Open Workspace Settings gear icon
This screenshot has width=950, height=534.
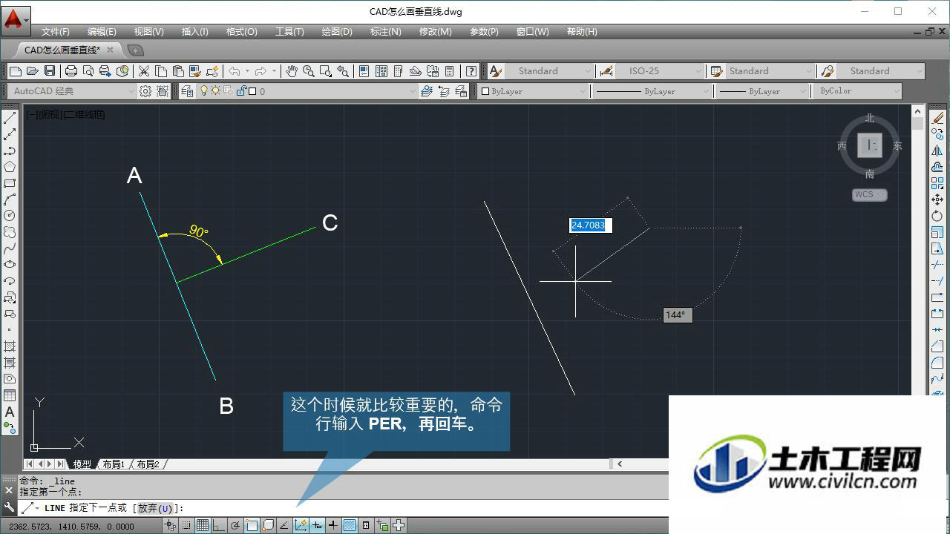(145, 91)
